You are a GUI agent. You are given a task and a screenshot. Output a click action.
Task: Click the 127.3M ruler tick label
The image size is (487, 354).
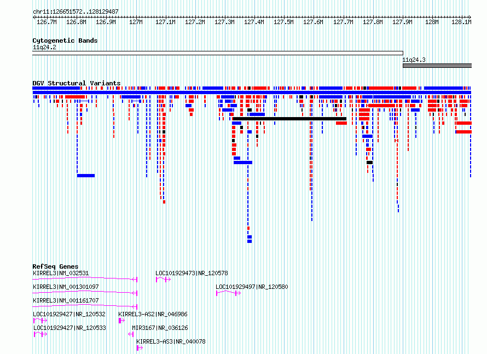tap(224, 22)
